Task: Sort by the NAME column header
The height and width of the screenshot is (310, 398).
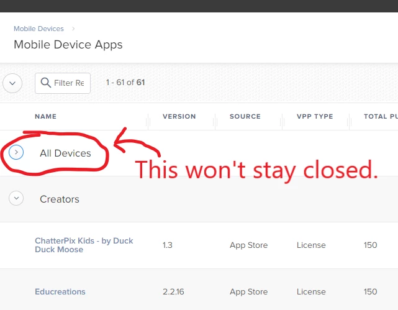Action: 46,116
